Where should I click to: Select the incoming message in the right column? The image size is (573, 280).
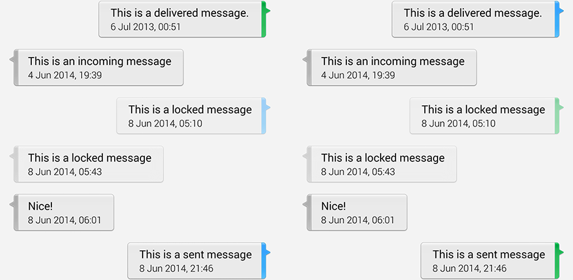click(393, 67)
